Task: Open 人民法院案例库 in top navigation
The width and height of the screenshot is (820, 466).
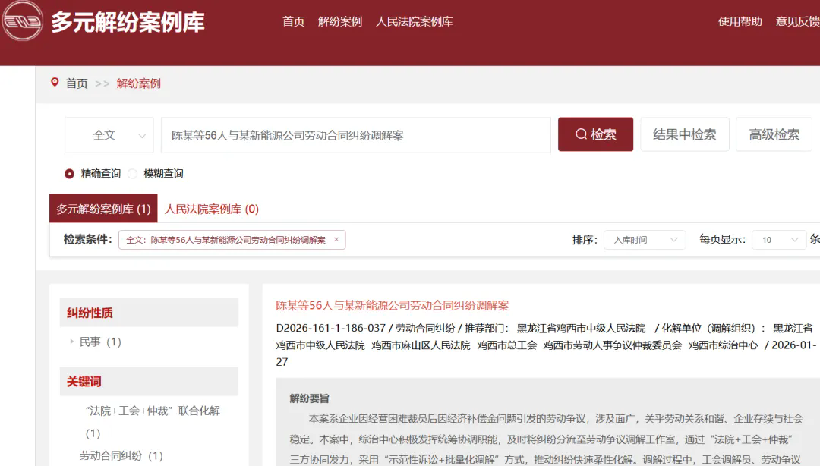Action: click(x=414, y=21)
